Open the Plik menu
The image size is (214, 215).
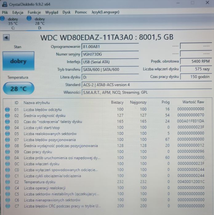[x=5, y=13]
